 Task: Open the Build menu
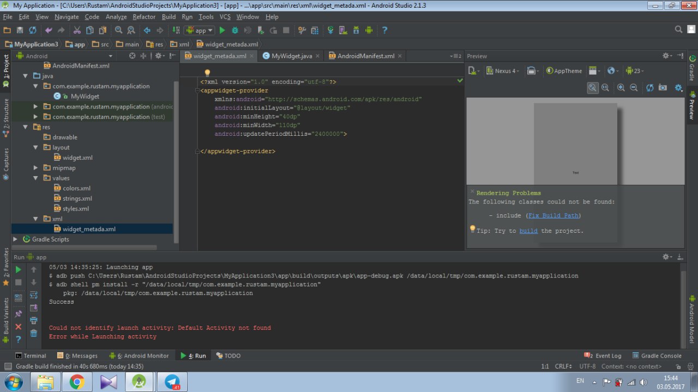tap(169, 17)
